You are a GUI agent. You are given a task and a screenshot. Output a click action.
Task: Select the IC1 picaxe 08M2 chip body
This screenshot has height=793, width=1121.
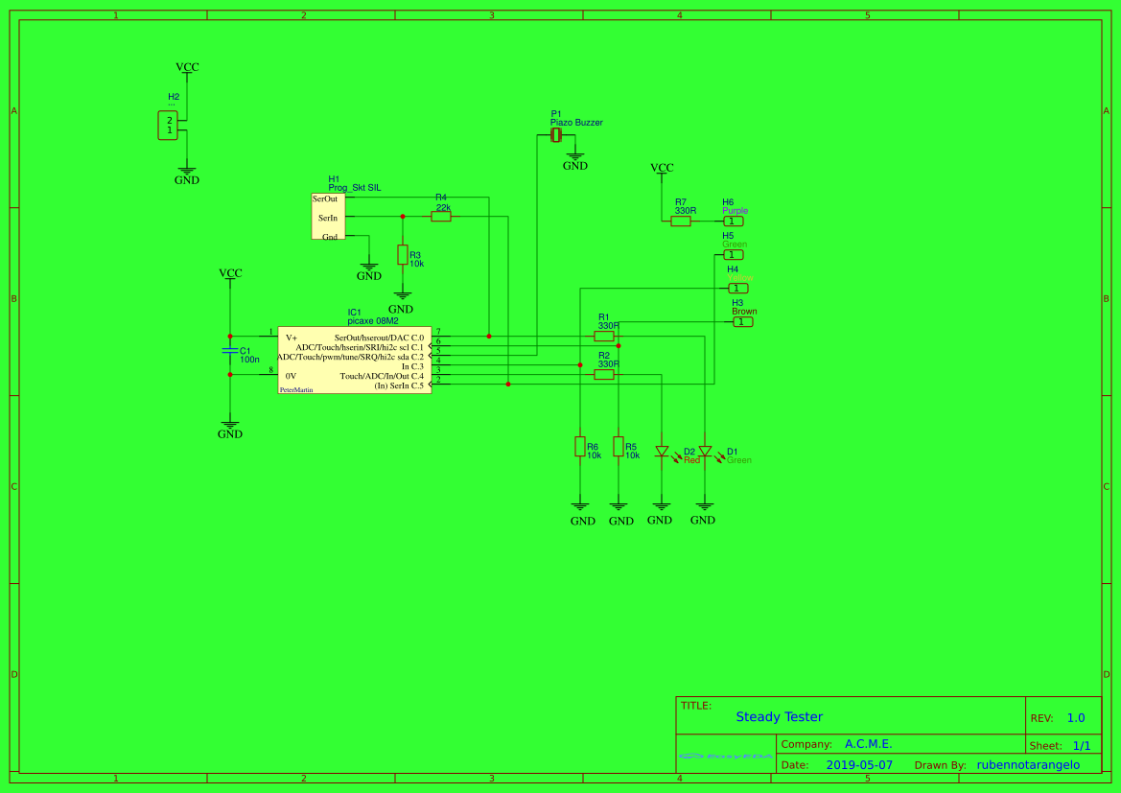[354, 361]
